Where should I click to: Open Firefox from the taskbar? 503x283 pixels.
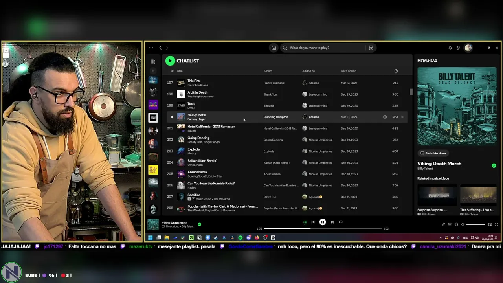257,237
